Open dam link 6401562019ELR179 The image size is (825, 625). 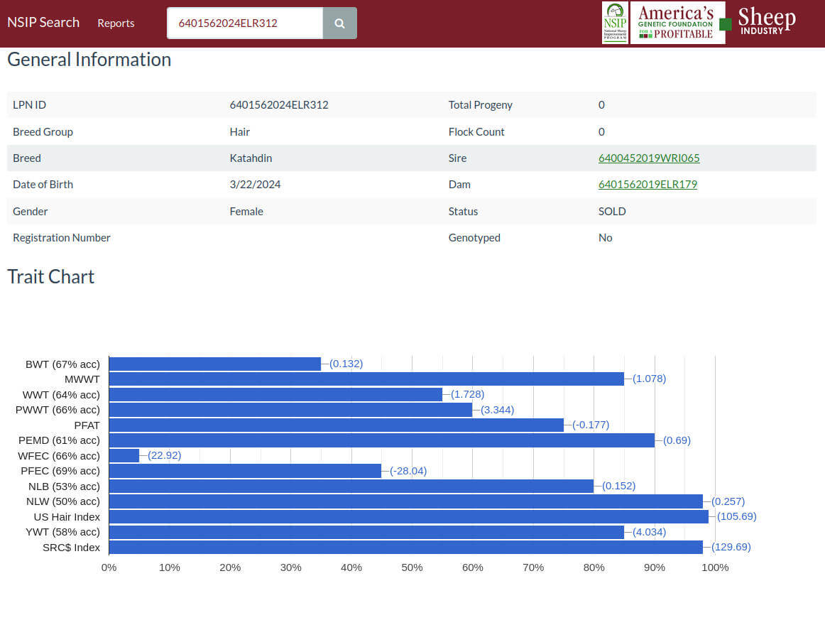tap(648, 184)
